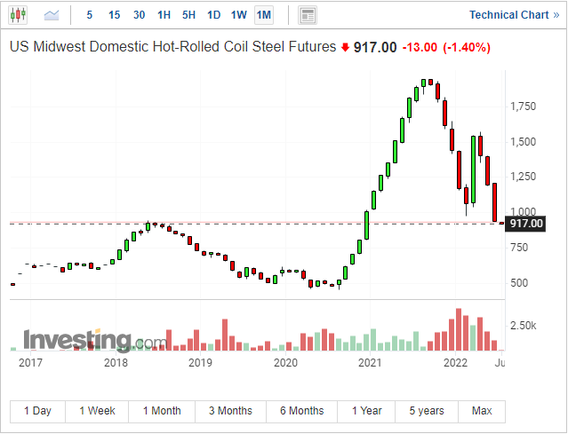Click the tall red volume bar in spring 2019
Image resolution: width=568 pixels, height=434 pixels.
point(225,335)
